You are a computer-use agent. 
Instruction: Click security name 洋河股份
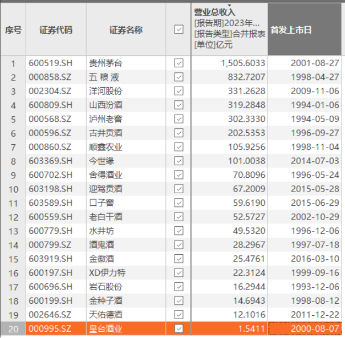coord(105,91)
